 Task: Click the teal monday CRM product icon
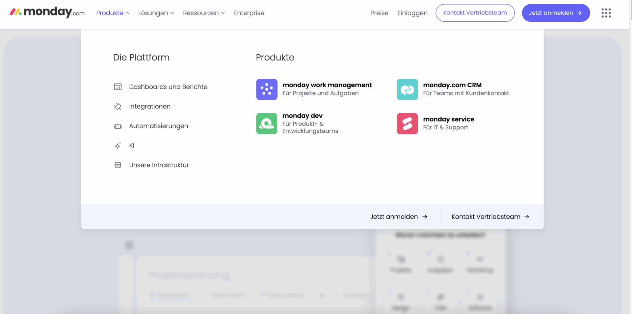407,89
